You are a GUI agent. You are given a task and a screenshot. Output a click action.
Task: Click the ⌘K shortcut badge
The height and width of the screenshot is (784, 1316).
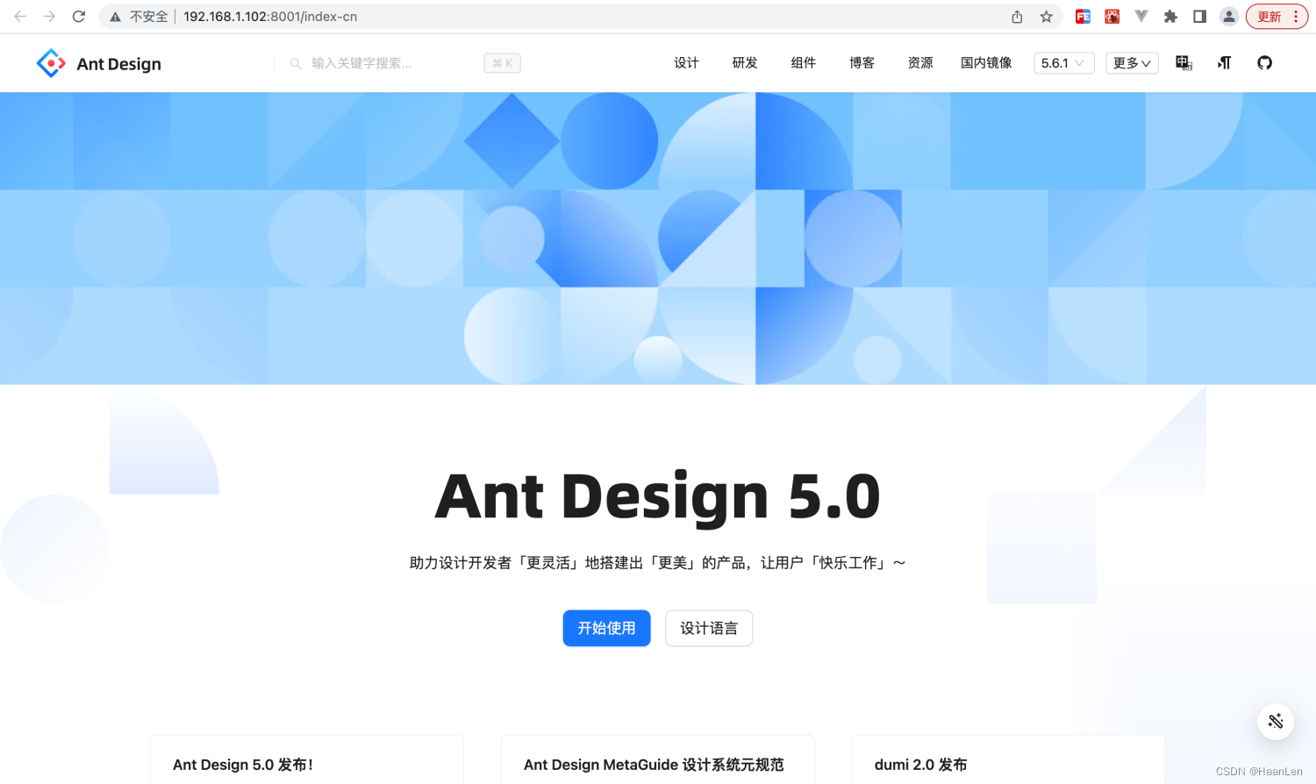coord(503,63)
